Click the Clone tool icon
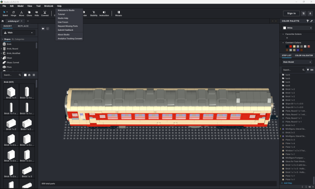Screen dimensions: 315x189 (29, 13)
